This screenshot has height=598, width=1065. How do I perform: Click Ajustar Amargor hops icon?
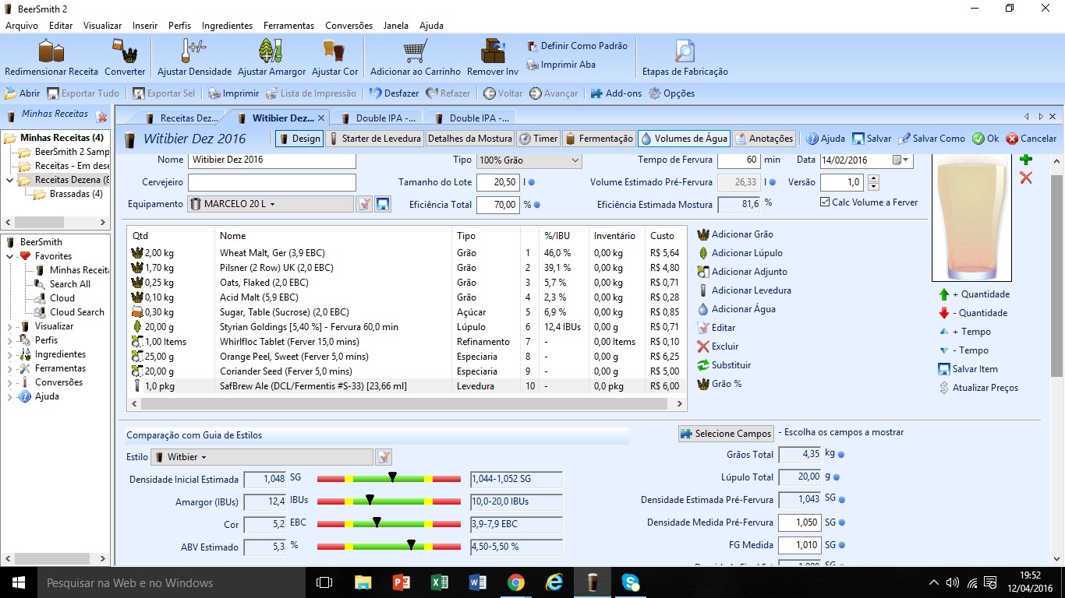271,51
